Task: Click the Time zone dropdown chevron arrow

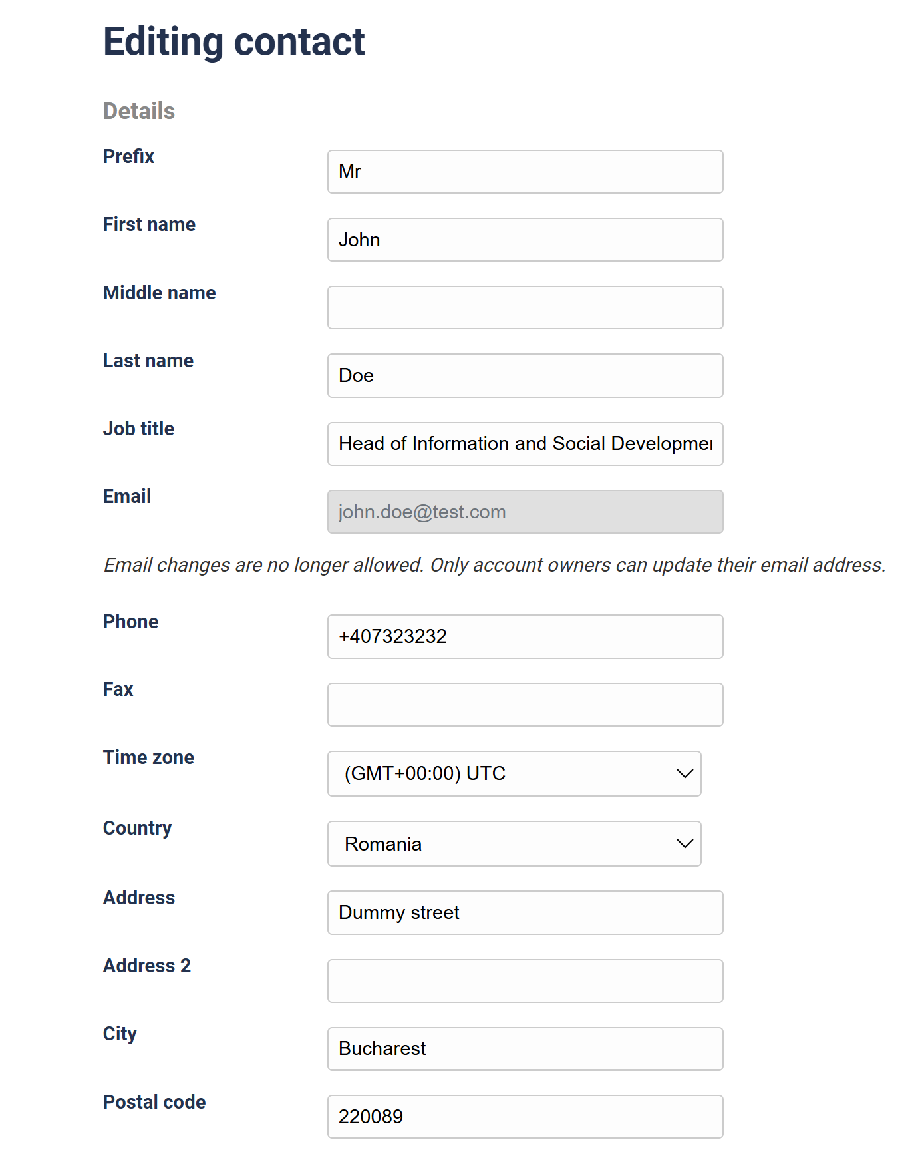Action: coord(685,773)
